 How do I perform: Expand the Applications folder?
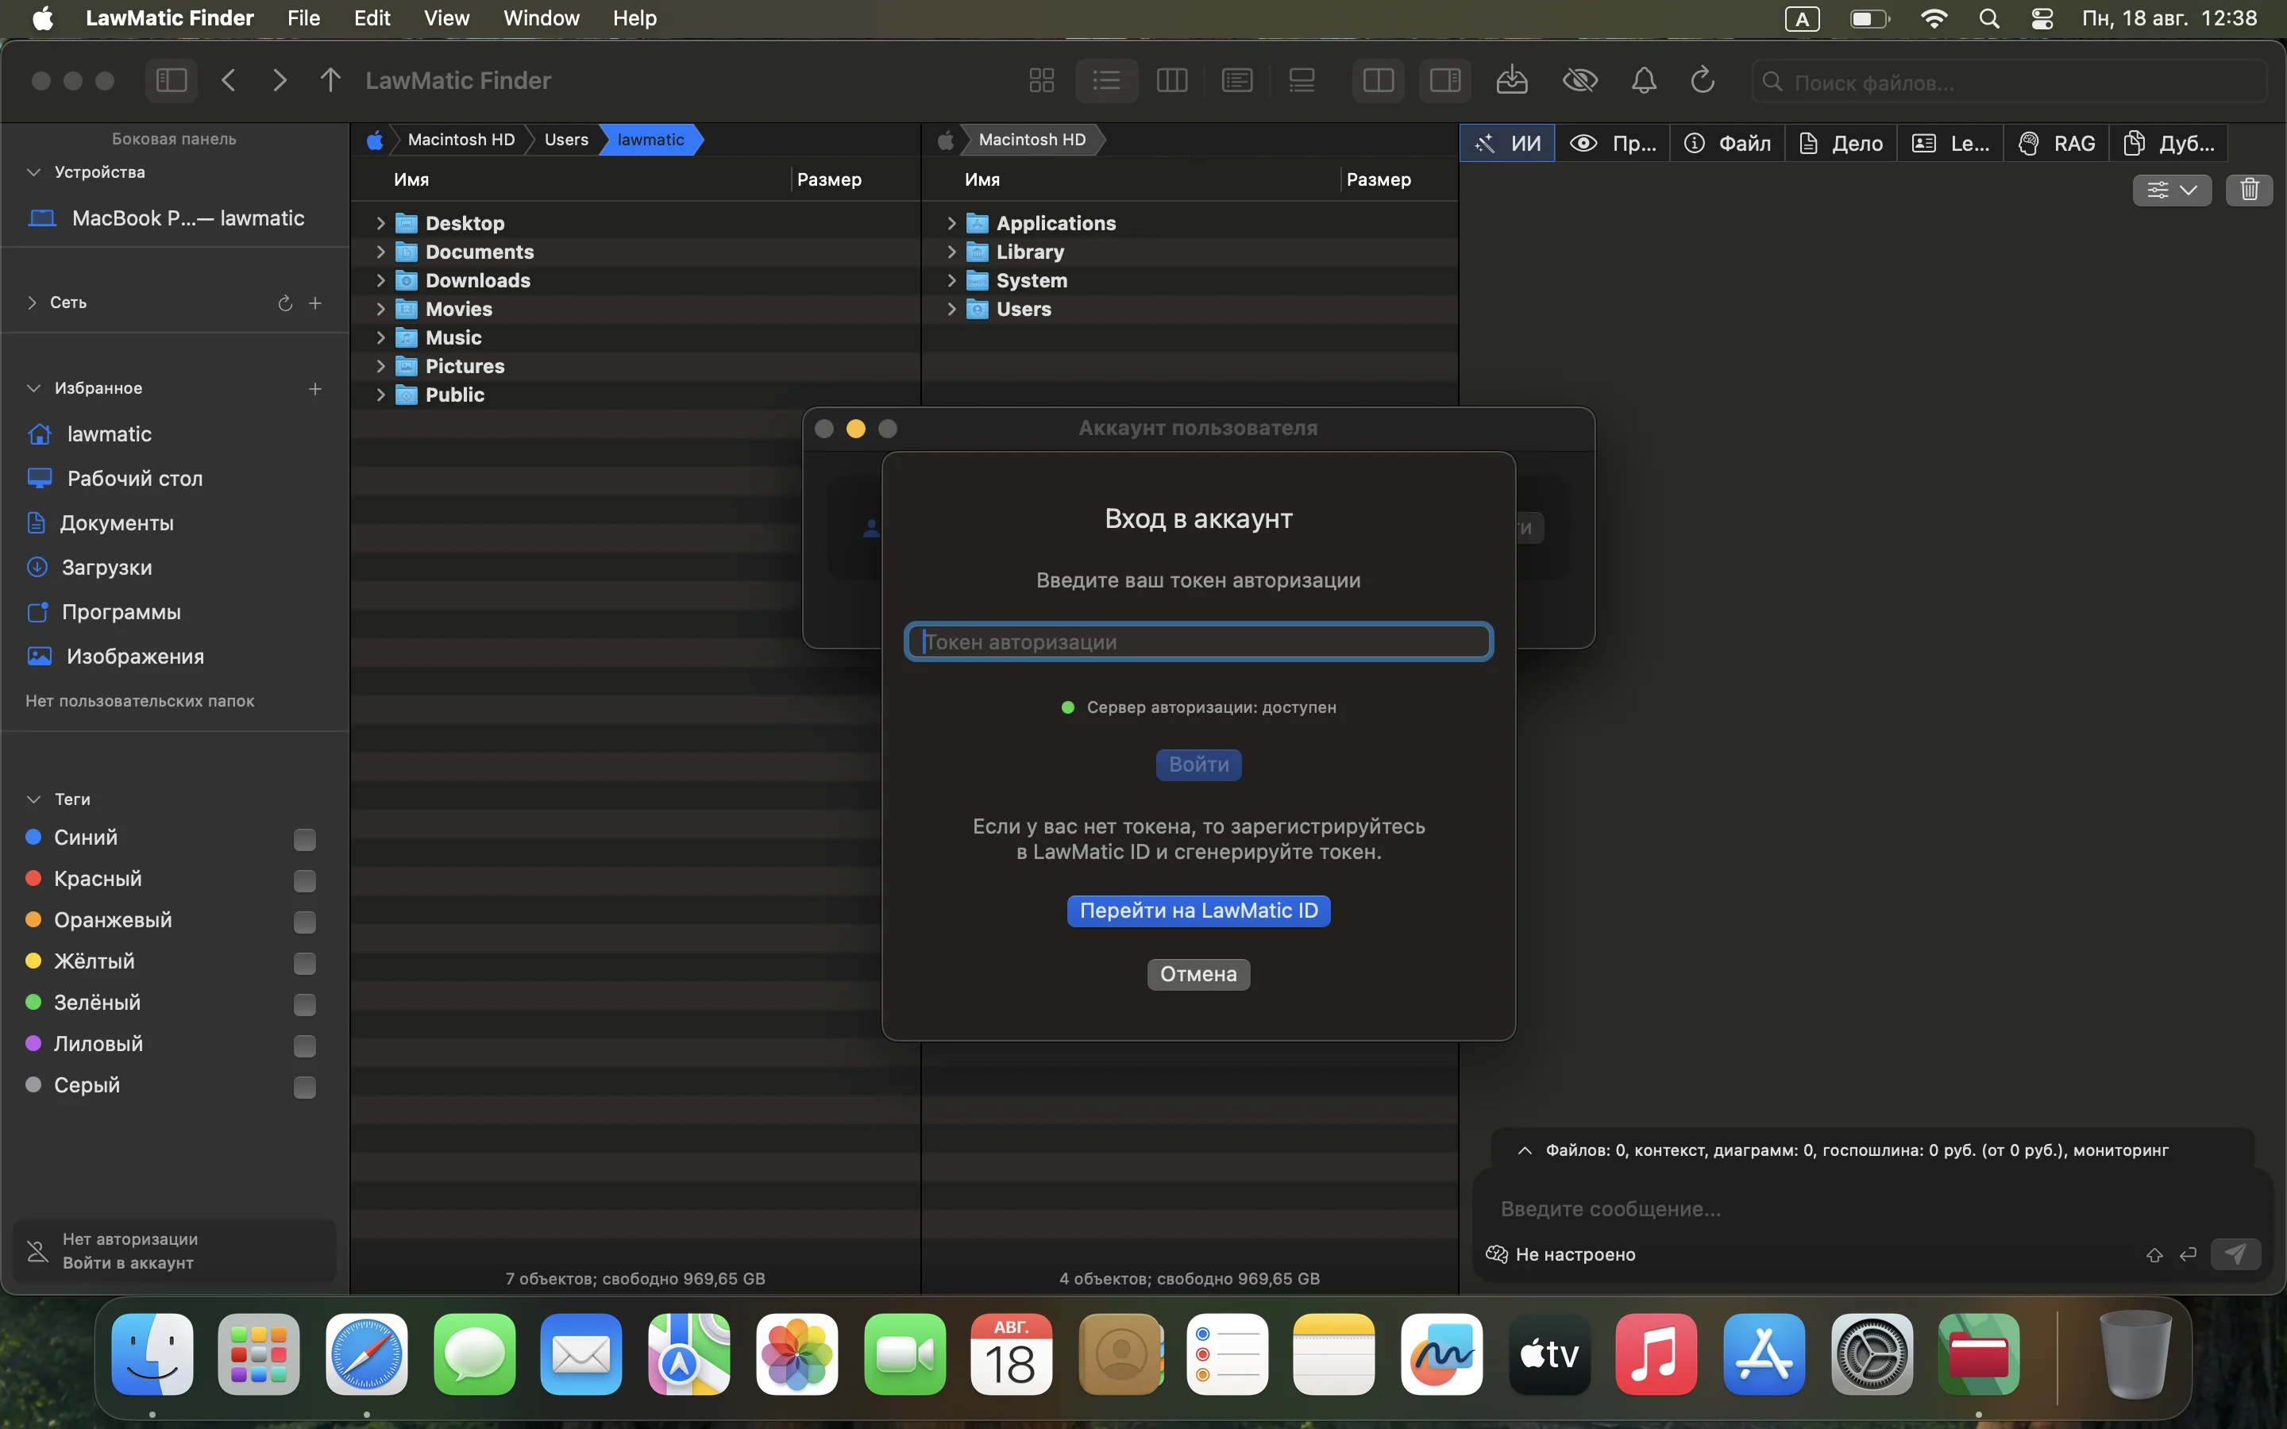[951, 223]
